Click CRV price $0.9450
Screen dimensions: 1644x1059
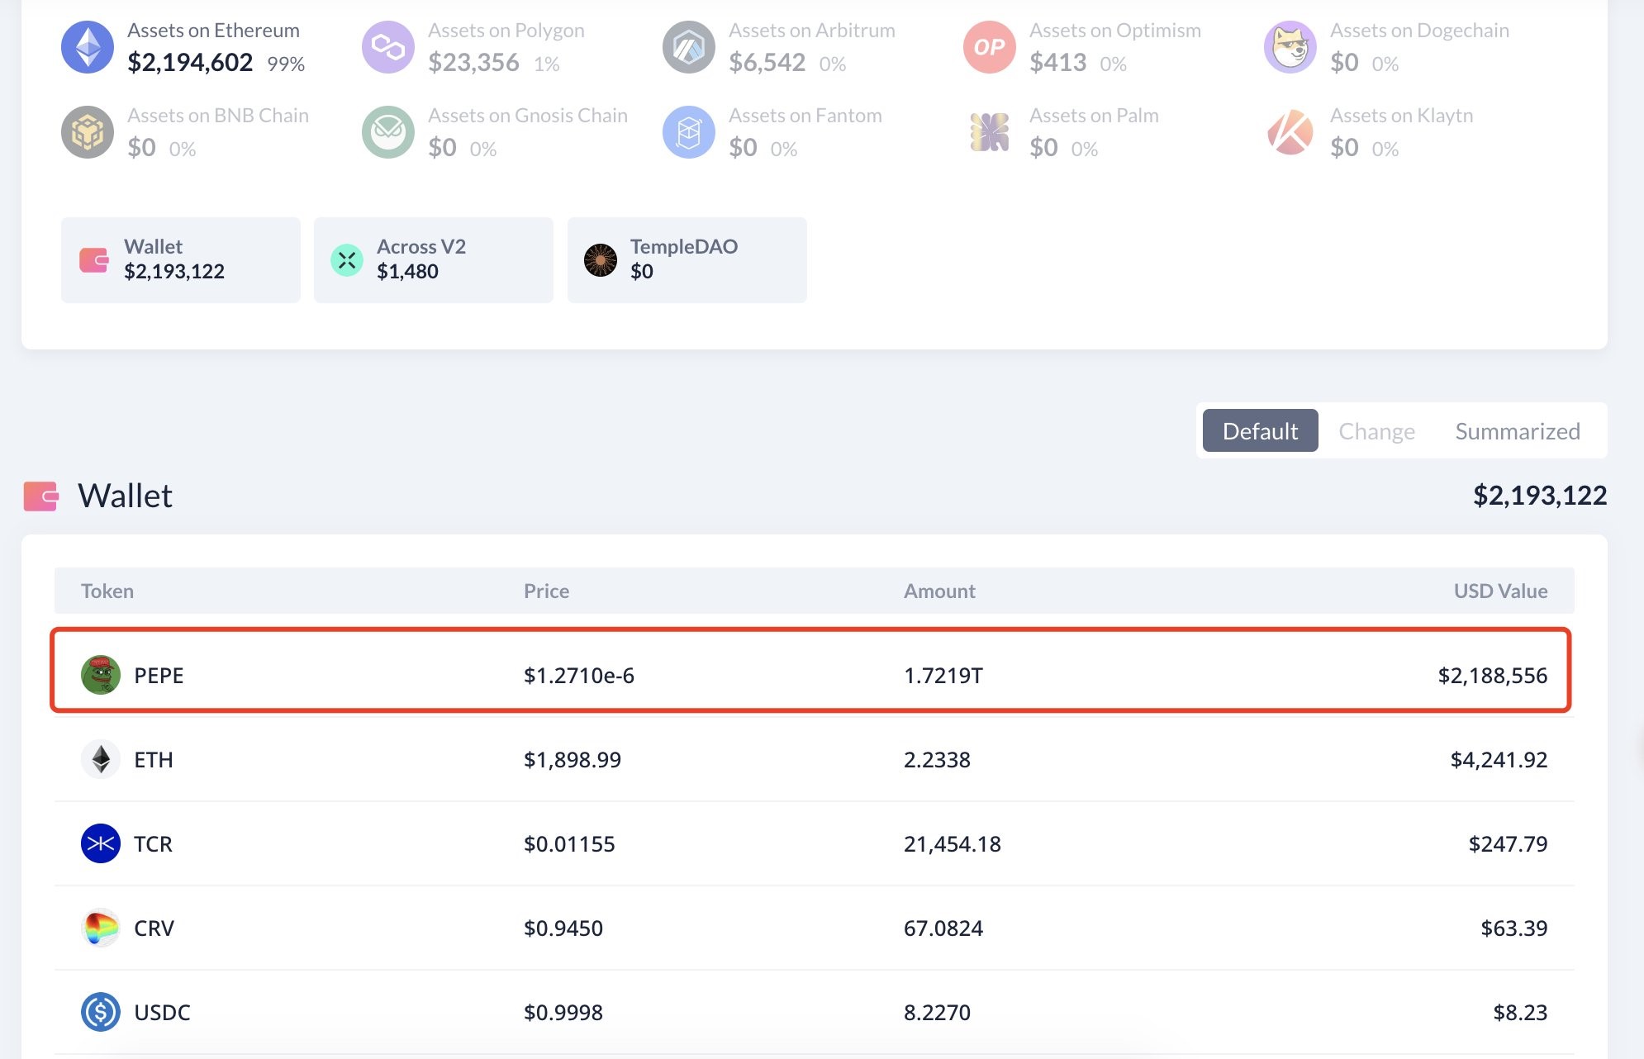click(x=563, y=928)
